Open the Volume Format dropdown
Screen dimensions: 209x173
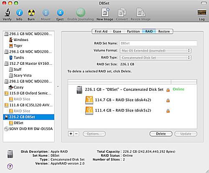click(155, 51)
